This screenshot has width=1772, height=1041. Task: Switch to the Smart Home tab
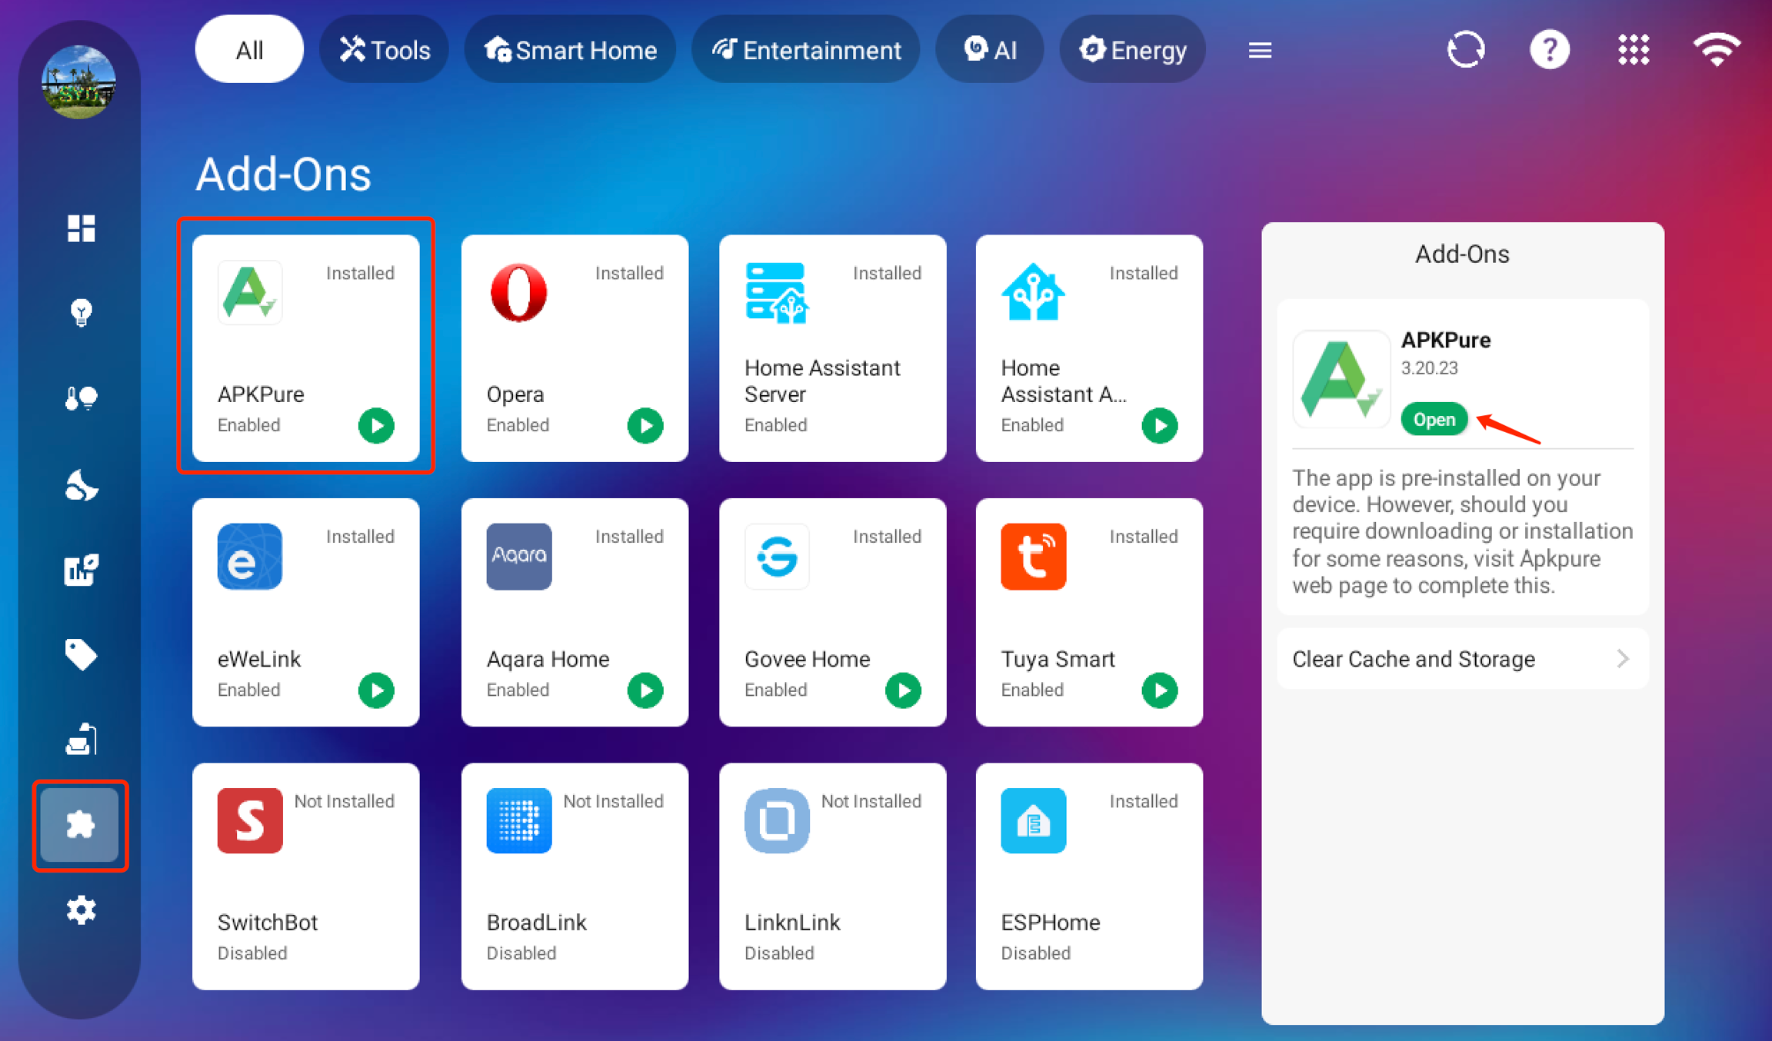(570, 51)
